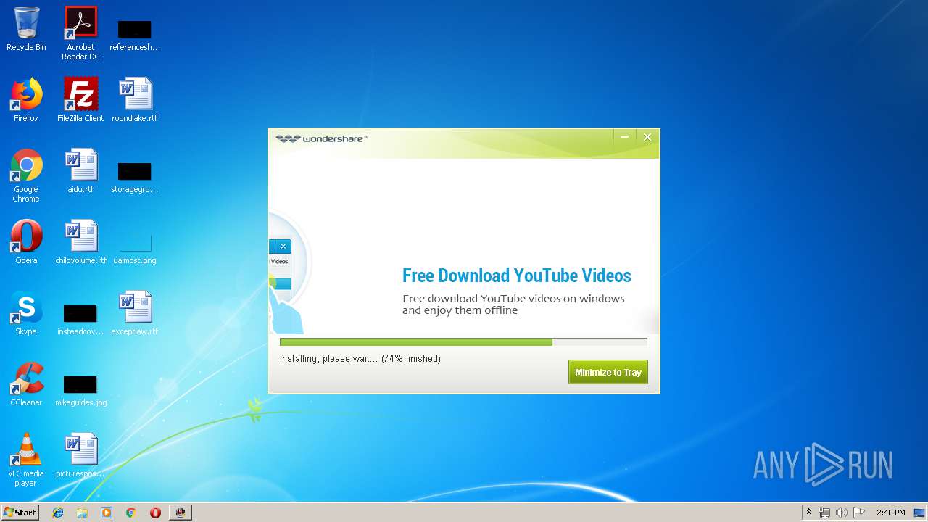Select the Firefox desktop shortcut

[x=26, y=100]
